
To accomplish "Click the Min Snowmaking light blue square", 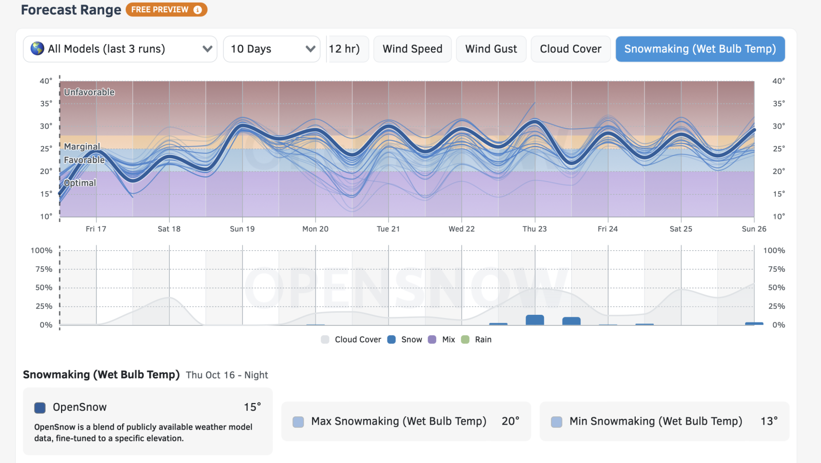I will click(556, 422).
